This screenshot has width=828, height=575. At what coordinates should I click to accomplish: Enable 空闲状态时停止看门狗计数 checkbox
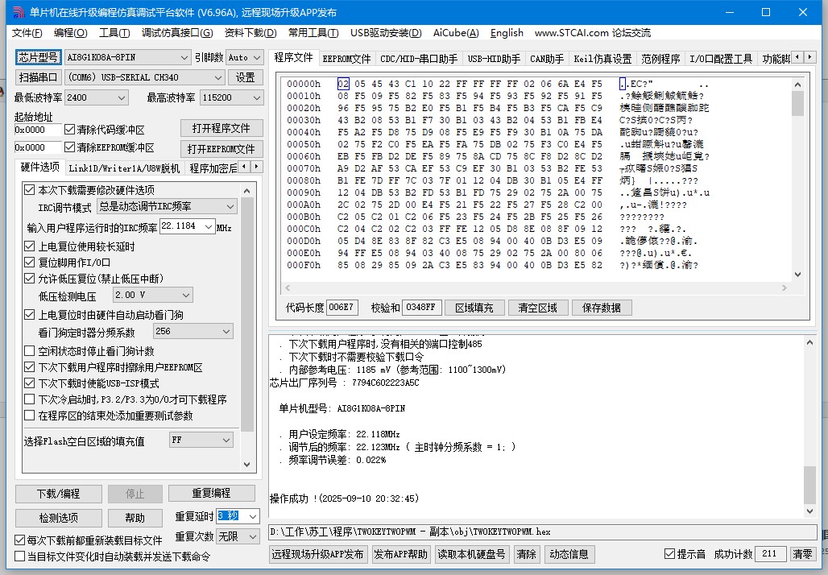(30, 351)
